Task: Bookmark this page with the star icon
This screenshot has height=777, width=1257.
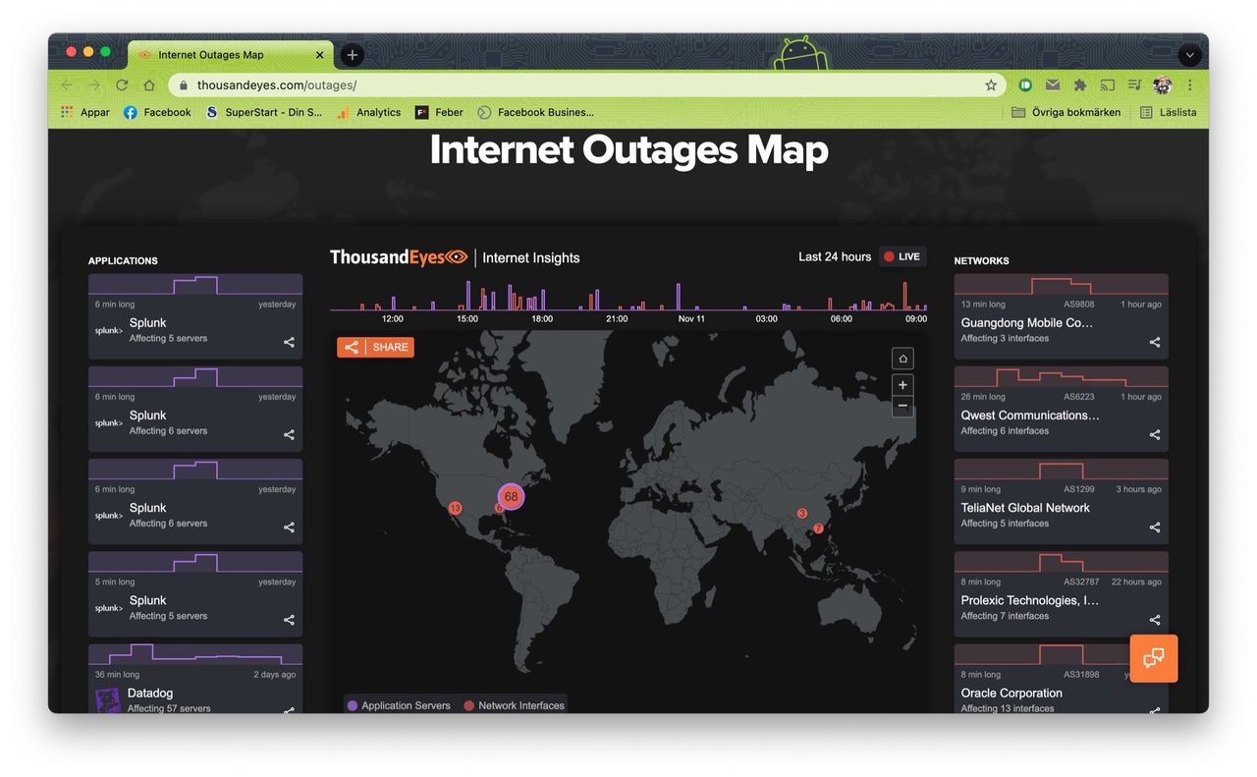Action: 991,85
